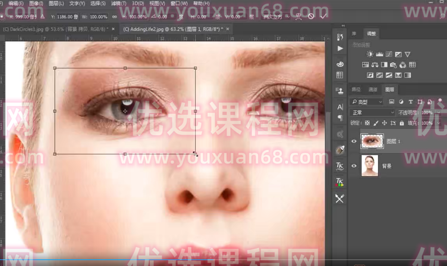Toggle the shape layer filter
The image size is (447, 266).
(x=420, y=102)
